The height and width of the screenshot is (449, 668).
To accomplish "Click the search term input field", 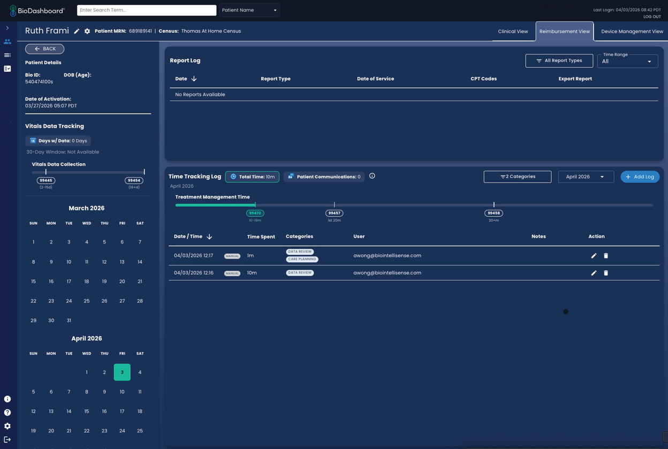I will [147, 10].
